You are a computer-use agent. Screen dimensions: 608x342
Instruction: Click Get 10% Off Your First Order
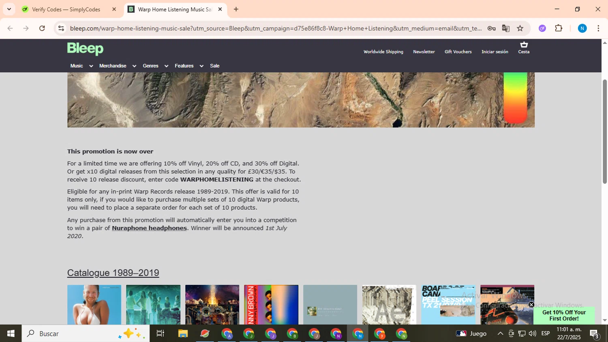click(x=564, y=315)
